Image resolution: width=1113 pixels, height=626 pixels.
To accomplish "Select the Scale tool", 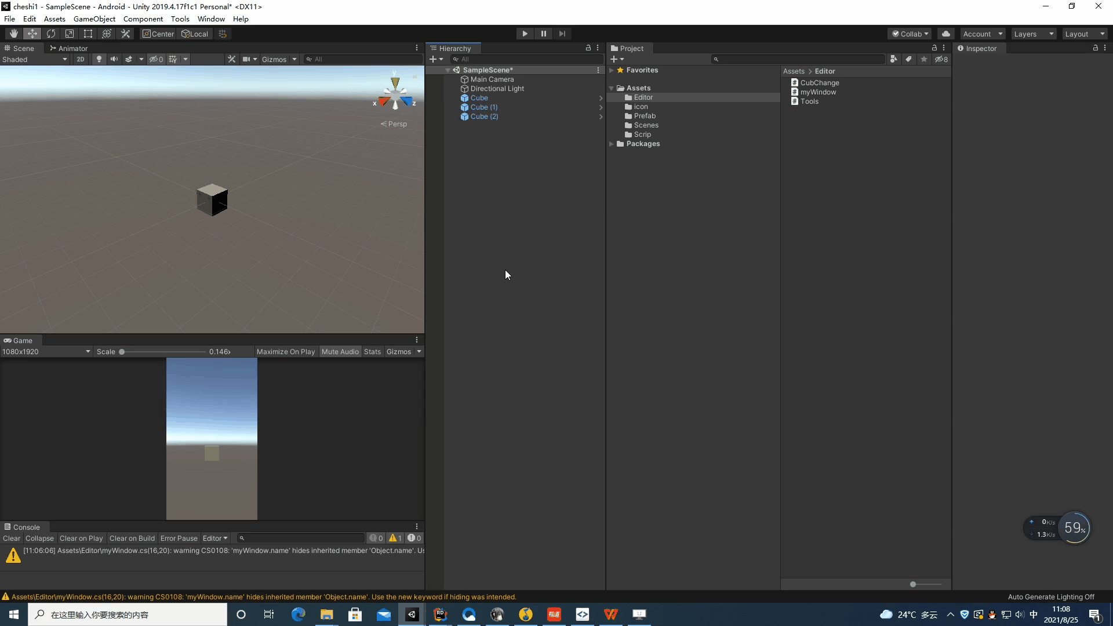I will point(70,34).
